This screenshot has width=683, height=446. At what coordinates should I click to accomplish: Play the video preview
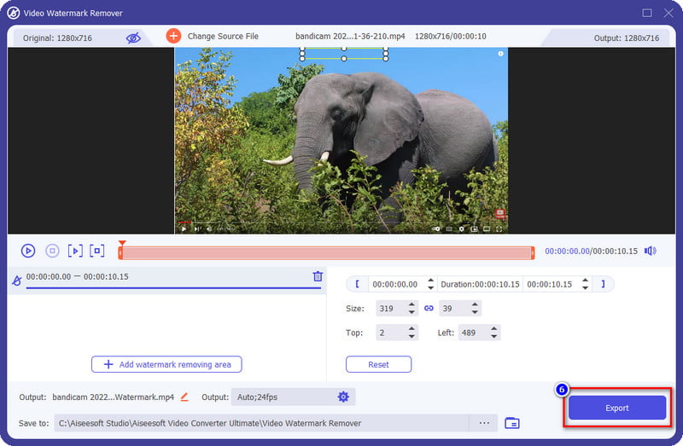[28, 251]
